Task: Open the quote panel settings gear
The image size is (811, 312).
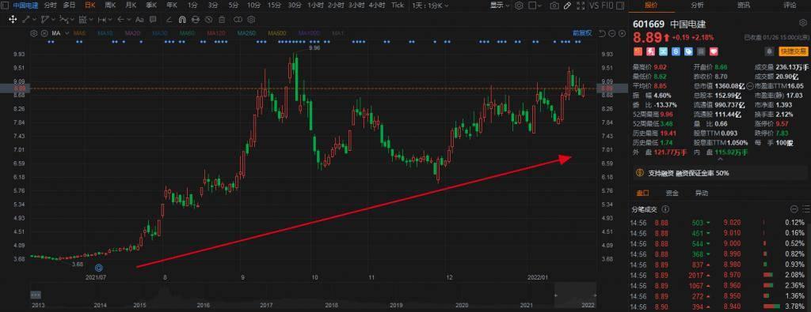Action: (803, 23)
